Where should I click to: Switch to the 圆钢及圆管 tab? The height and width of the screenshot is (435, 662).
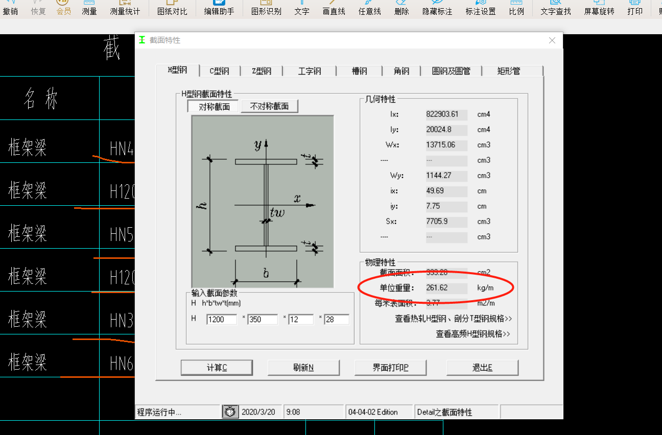pyautogui.click(x=451, y=71)
